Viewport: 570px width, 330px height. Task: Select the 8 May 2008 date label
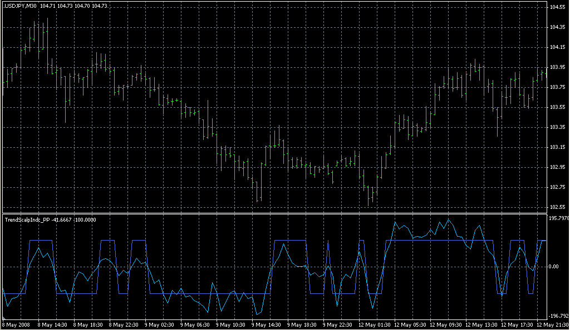point(16,325)
